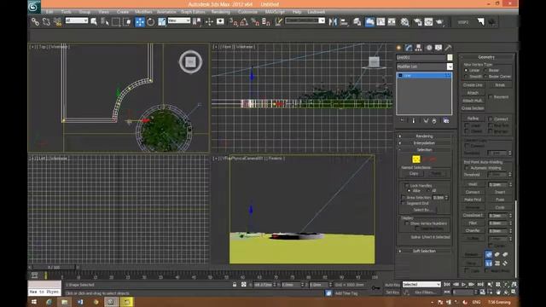This screenshot has height=307, width=546.
Task: Click the Auto Key button
Action: [392, 285]
